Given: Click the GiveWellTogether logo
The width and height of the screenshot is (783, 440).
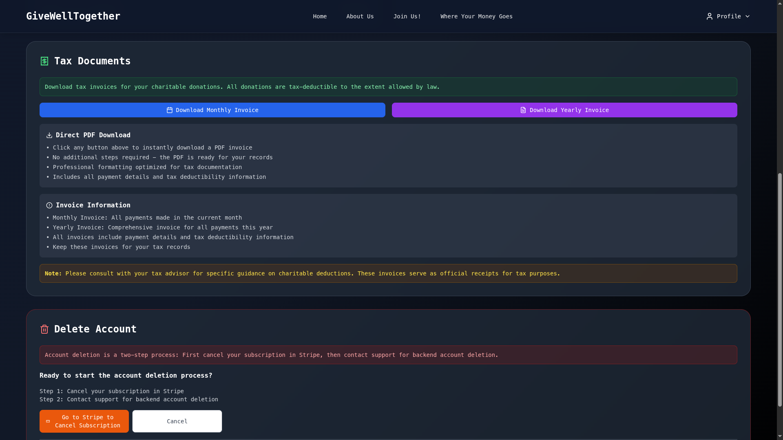Looking at the screenshot, I should coord(73,16).
